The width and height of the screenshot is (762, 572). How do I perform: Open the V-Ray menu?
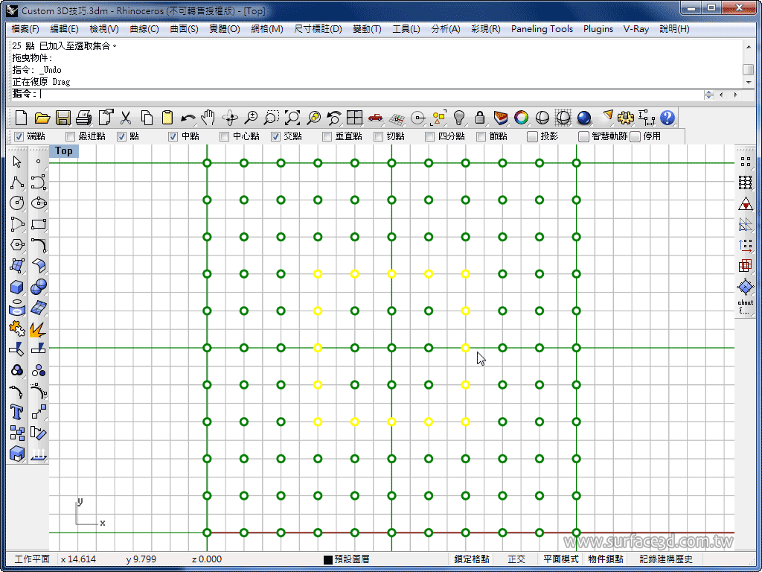coord(636,29)
